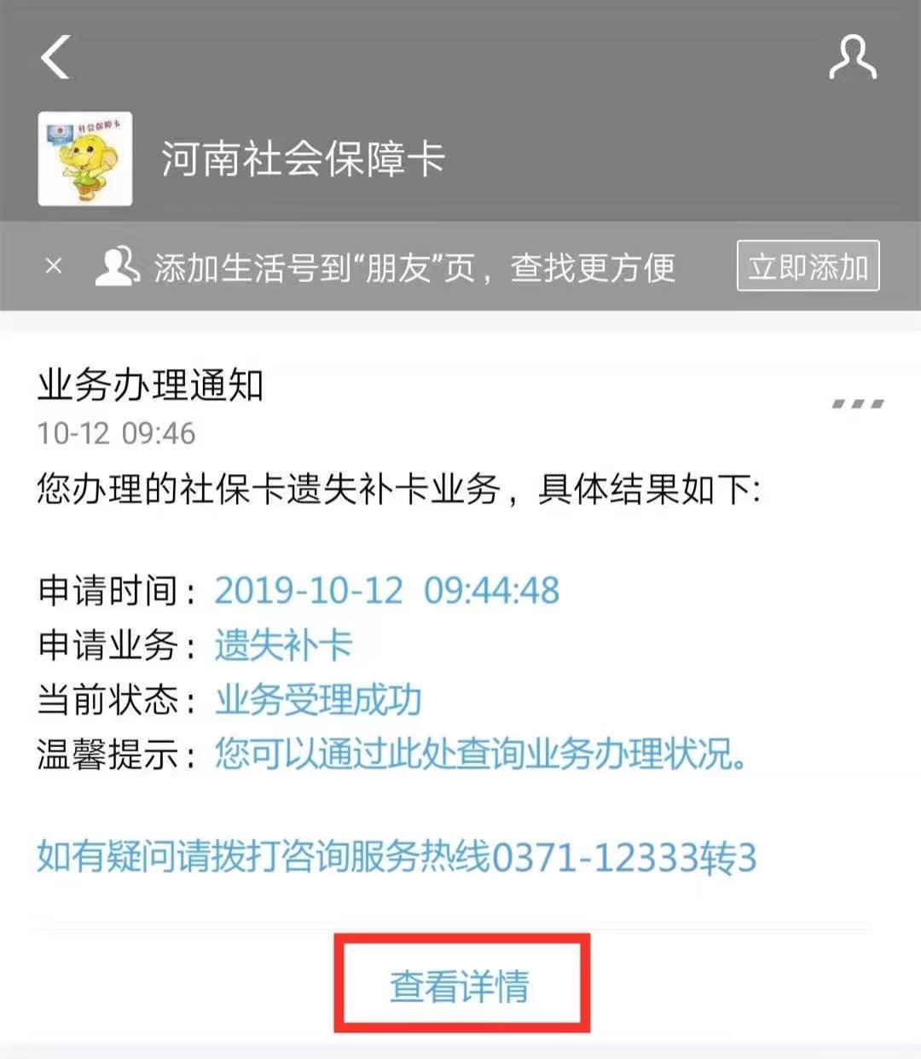The height and width of the screenshot is (1059, 921).
Task: Tap the 遗失补卡 business value
Action: tap(283, 645)
